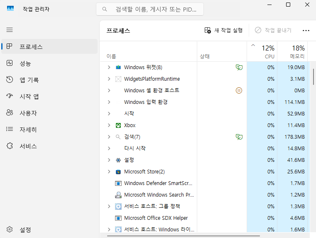Expand 서비스 호스트: Windows 라이... row
Viewport: 316px width, 238px height.
[109, 230]
